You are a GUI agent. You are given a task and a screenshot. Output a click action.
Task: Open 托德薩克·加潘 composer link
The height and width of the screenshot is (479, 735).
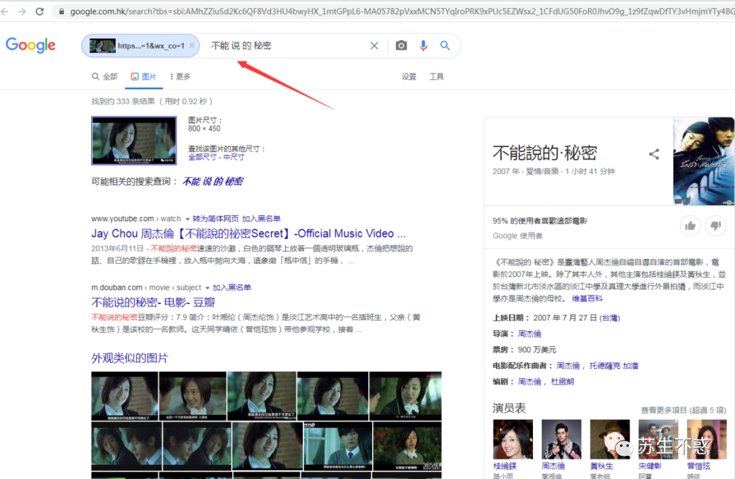[x=614, y=365]
